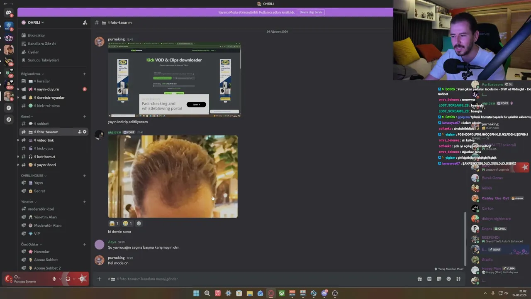Click Asya username in chat
531x299 pixels.
(x=112, y=242)
